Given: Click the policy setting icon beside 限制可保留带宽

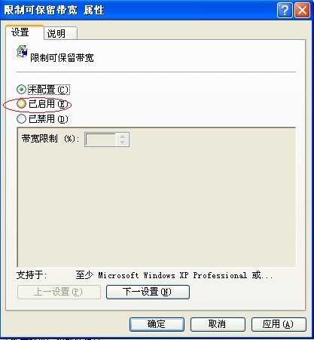Looking at the screenshot, I should click(x=22, y=51).
